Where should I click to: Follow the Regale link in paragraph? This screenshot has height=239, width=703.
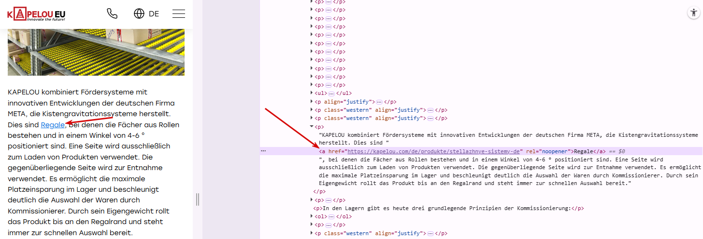(53, 125)
